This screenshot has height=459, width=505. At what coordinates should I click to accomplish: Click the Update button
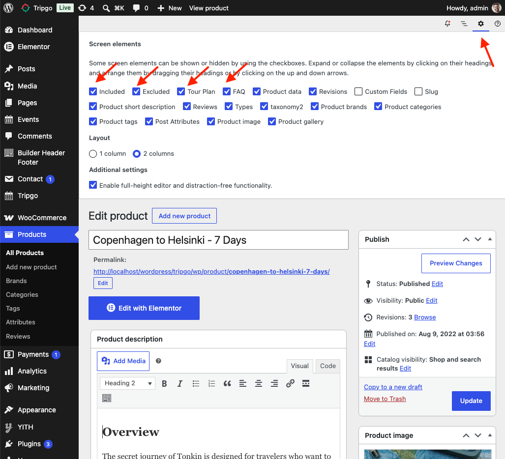tap(471, 401)
